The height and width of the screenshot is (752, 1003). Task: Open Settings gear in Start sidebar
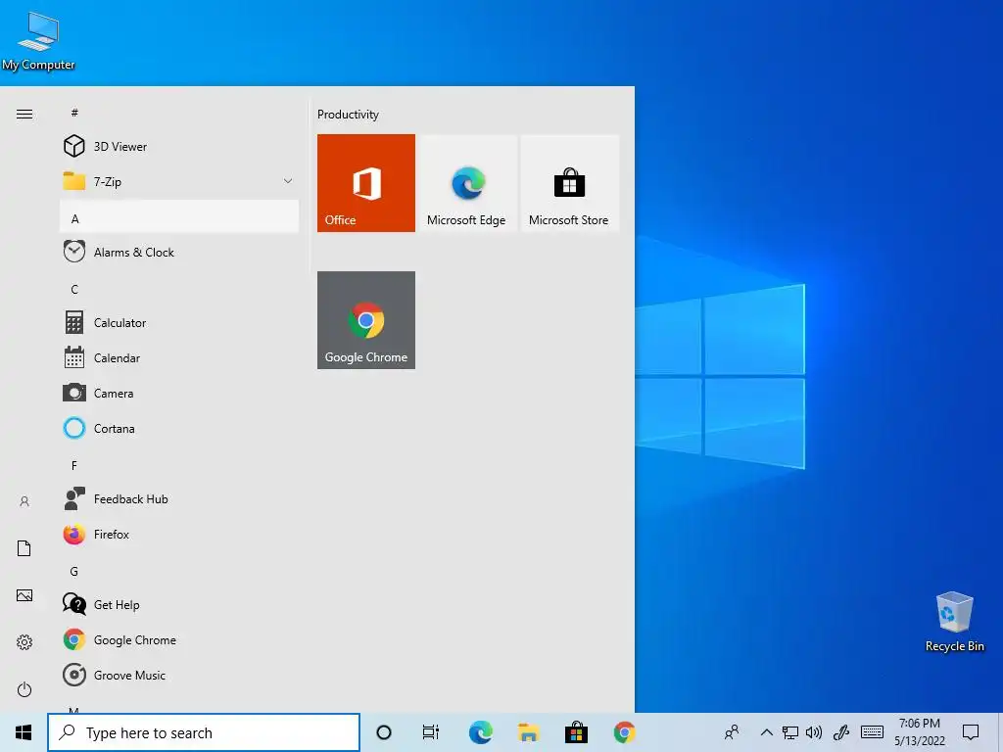[x=24, y=642]
